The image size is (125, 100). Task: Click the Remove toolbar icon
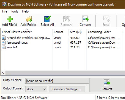pyautogui.click(x=66, y=19)
